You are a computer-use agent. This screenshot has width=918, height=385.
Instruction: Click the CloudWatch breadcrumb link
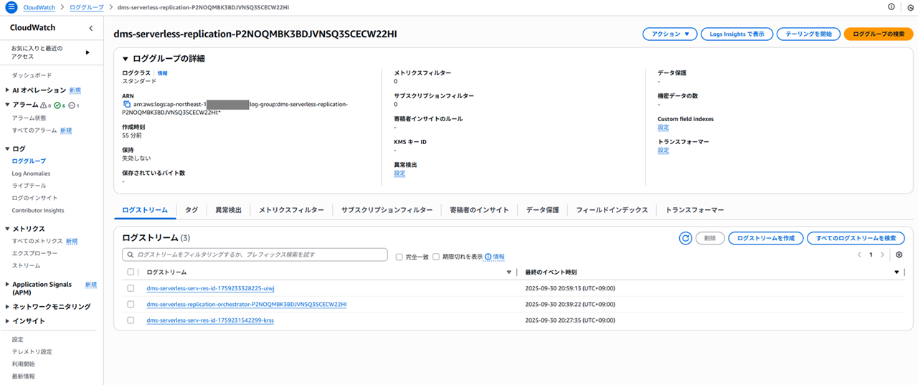coord(40,6)
